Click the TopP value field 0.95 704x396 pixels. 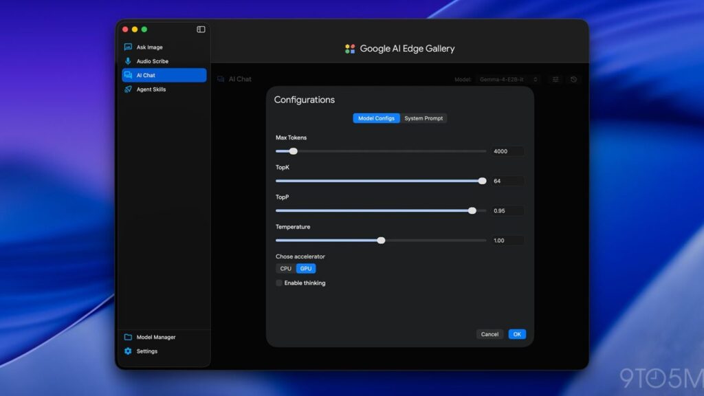tap(507, 210)
